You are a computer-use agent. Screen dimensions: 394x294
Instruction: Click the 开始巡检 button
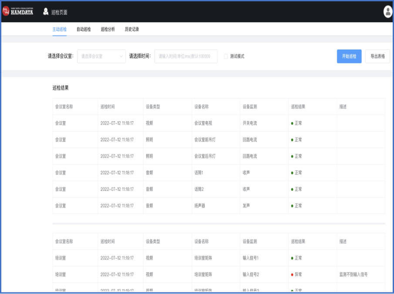349,56
